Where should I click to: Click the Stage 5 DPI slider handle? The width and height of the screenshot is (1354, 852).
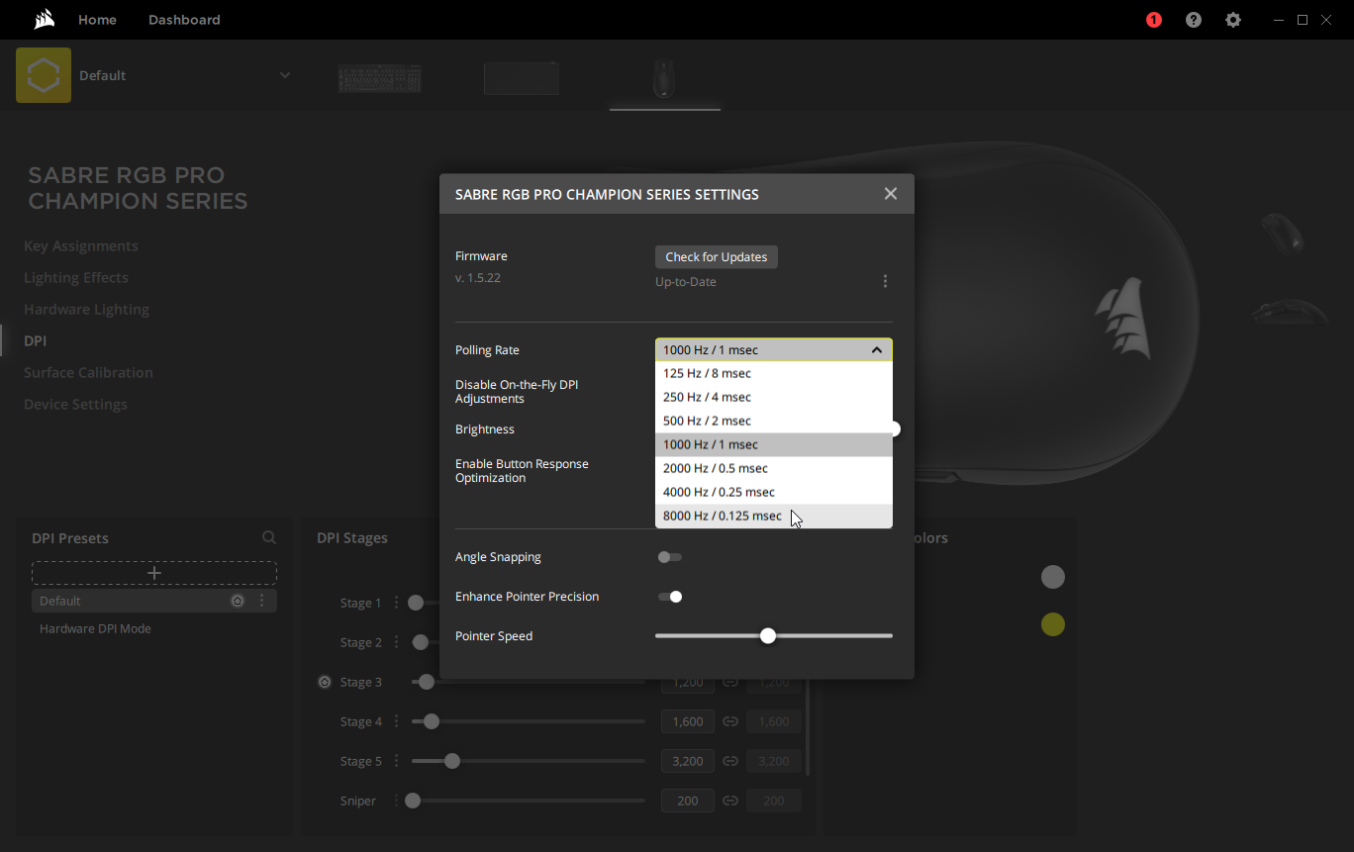(452, 761)
